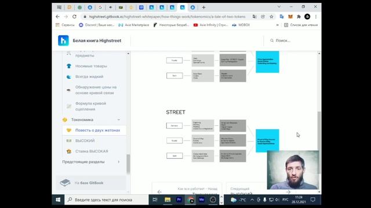Open the Chrome three-dot menu
Screen dimensions: 371x208
(x=316, y=17)
